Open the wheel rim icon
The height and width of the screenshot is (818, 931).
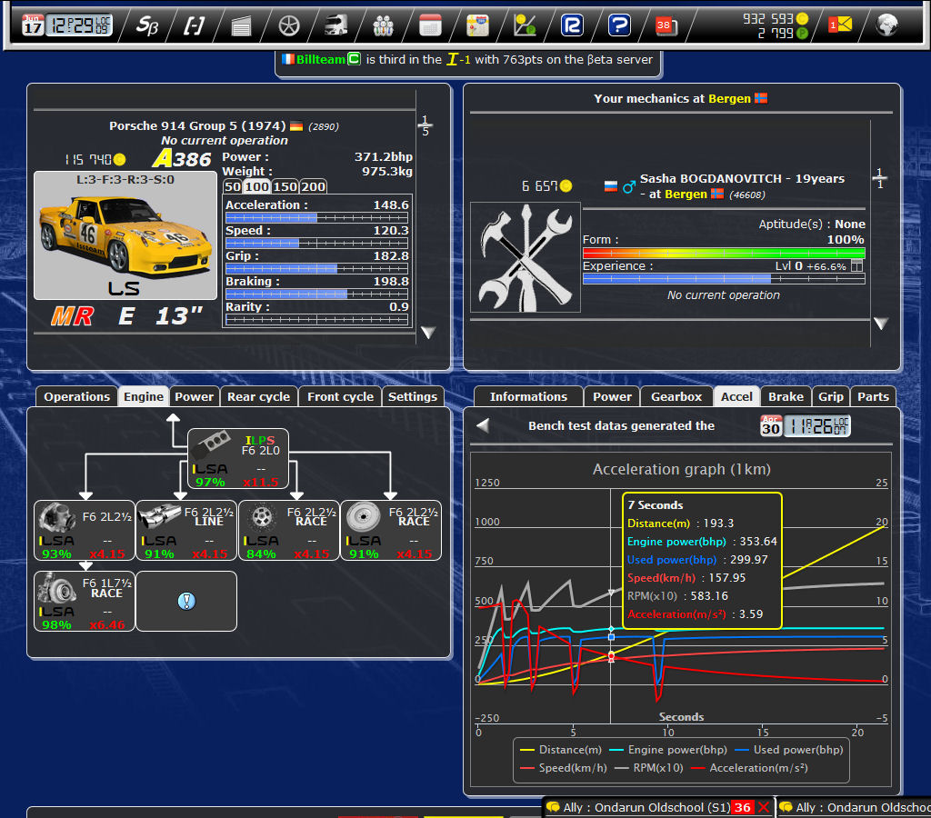pyautogui.click(x=288, y=25)
